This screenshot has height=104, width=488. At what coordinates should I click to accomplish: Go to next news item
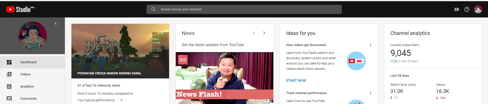tap(264, 33)
